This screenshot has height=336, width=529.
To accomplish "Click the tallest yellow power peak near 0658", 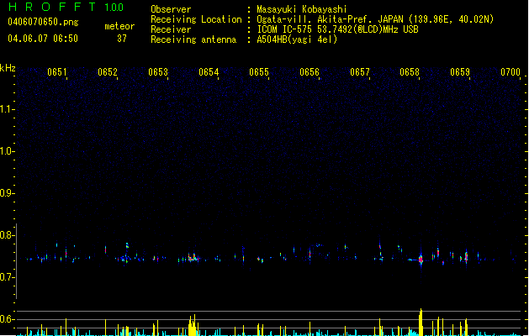I will 421,322.
